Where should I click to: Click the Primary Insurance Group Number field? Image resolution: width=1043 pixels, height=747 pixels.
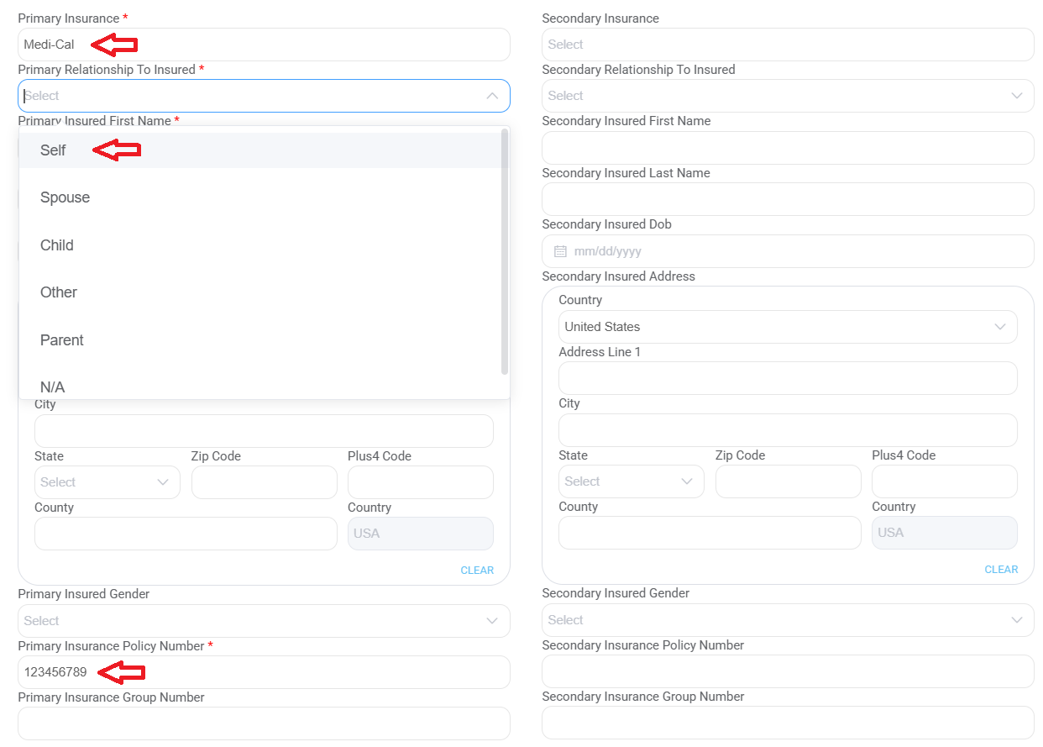click(264, 723)
